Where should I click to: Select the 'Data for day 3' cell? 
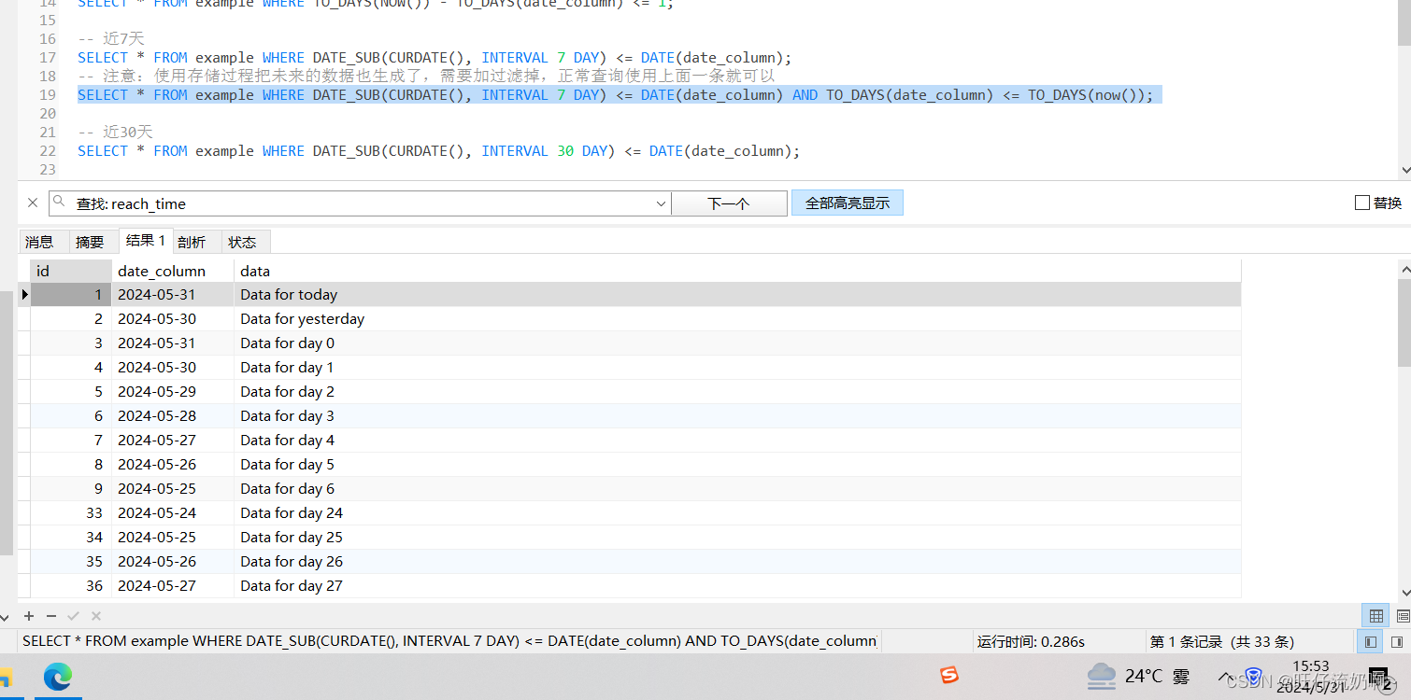click(x=737, y=416)
